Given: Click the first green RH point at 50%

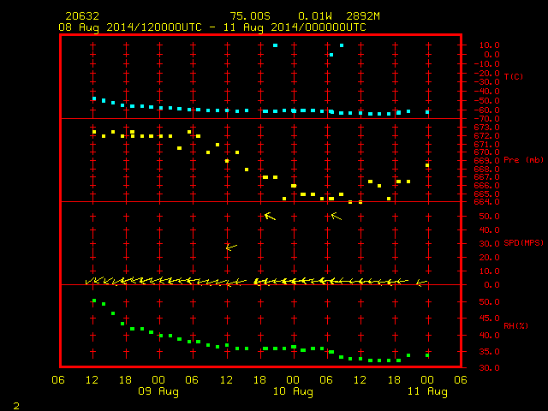Looking at the screenshot, I should click(94, 301).
